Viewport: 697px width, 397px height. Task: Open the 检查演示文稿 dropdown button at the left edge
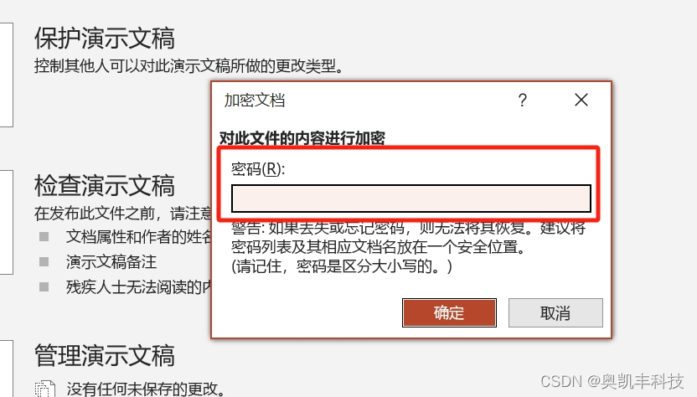pos(6,222)
